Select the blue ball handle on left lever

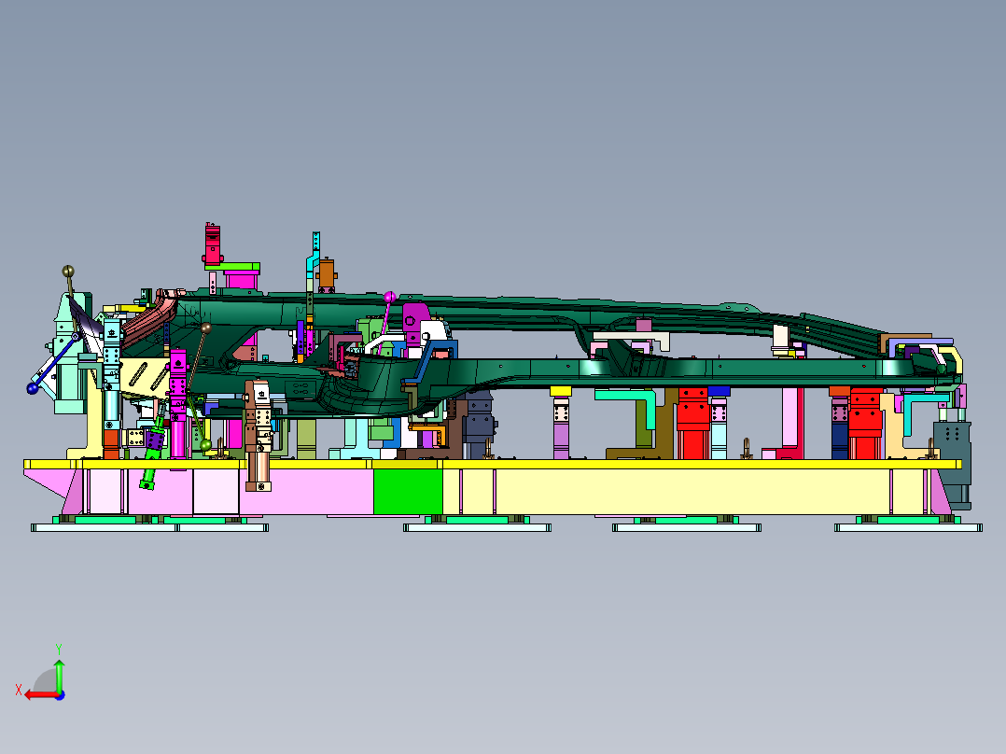(x=32, y=388)
